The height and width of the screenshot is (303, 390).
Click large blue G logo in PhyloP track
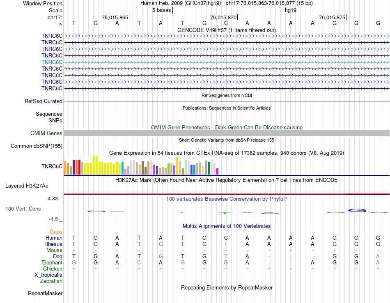point(357,211)
